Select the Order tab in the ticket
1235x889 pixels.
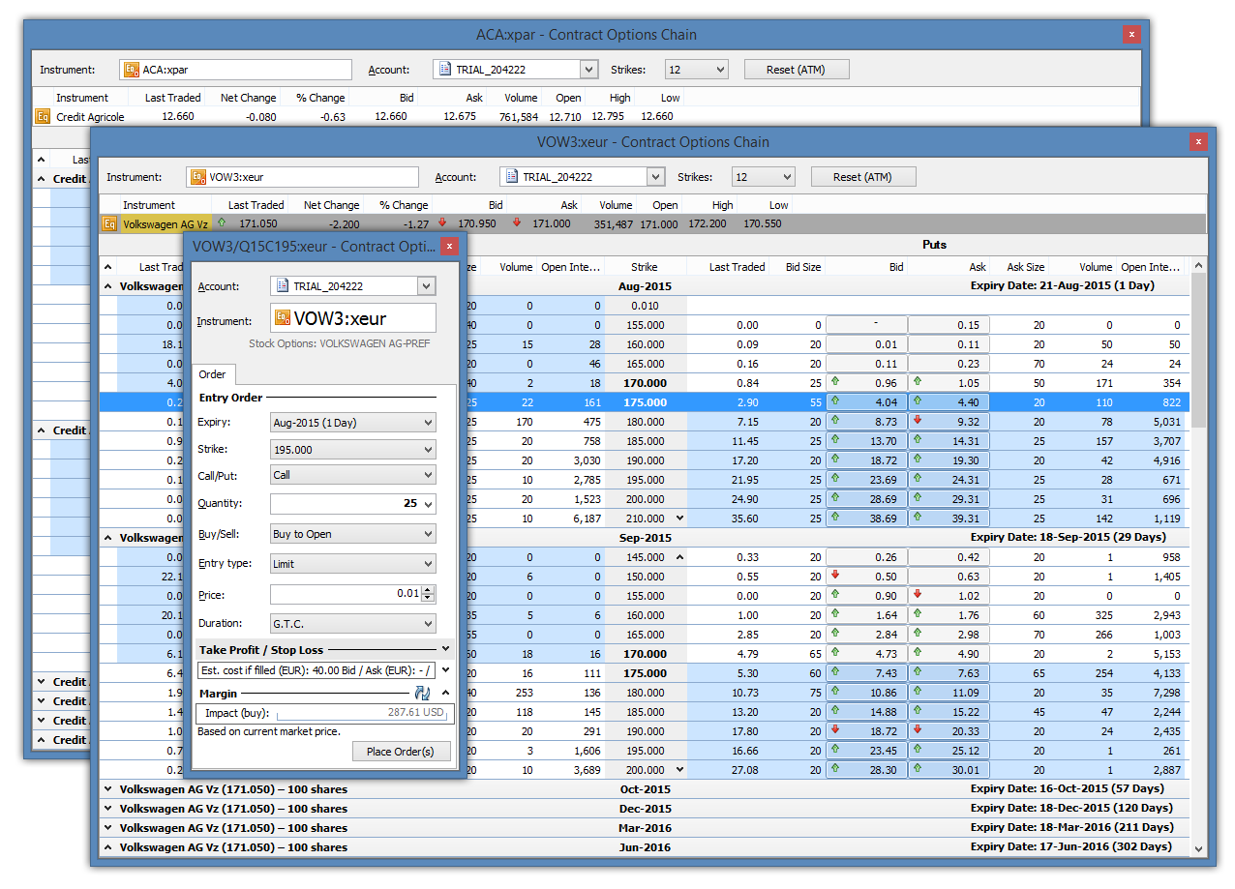213,374
